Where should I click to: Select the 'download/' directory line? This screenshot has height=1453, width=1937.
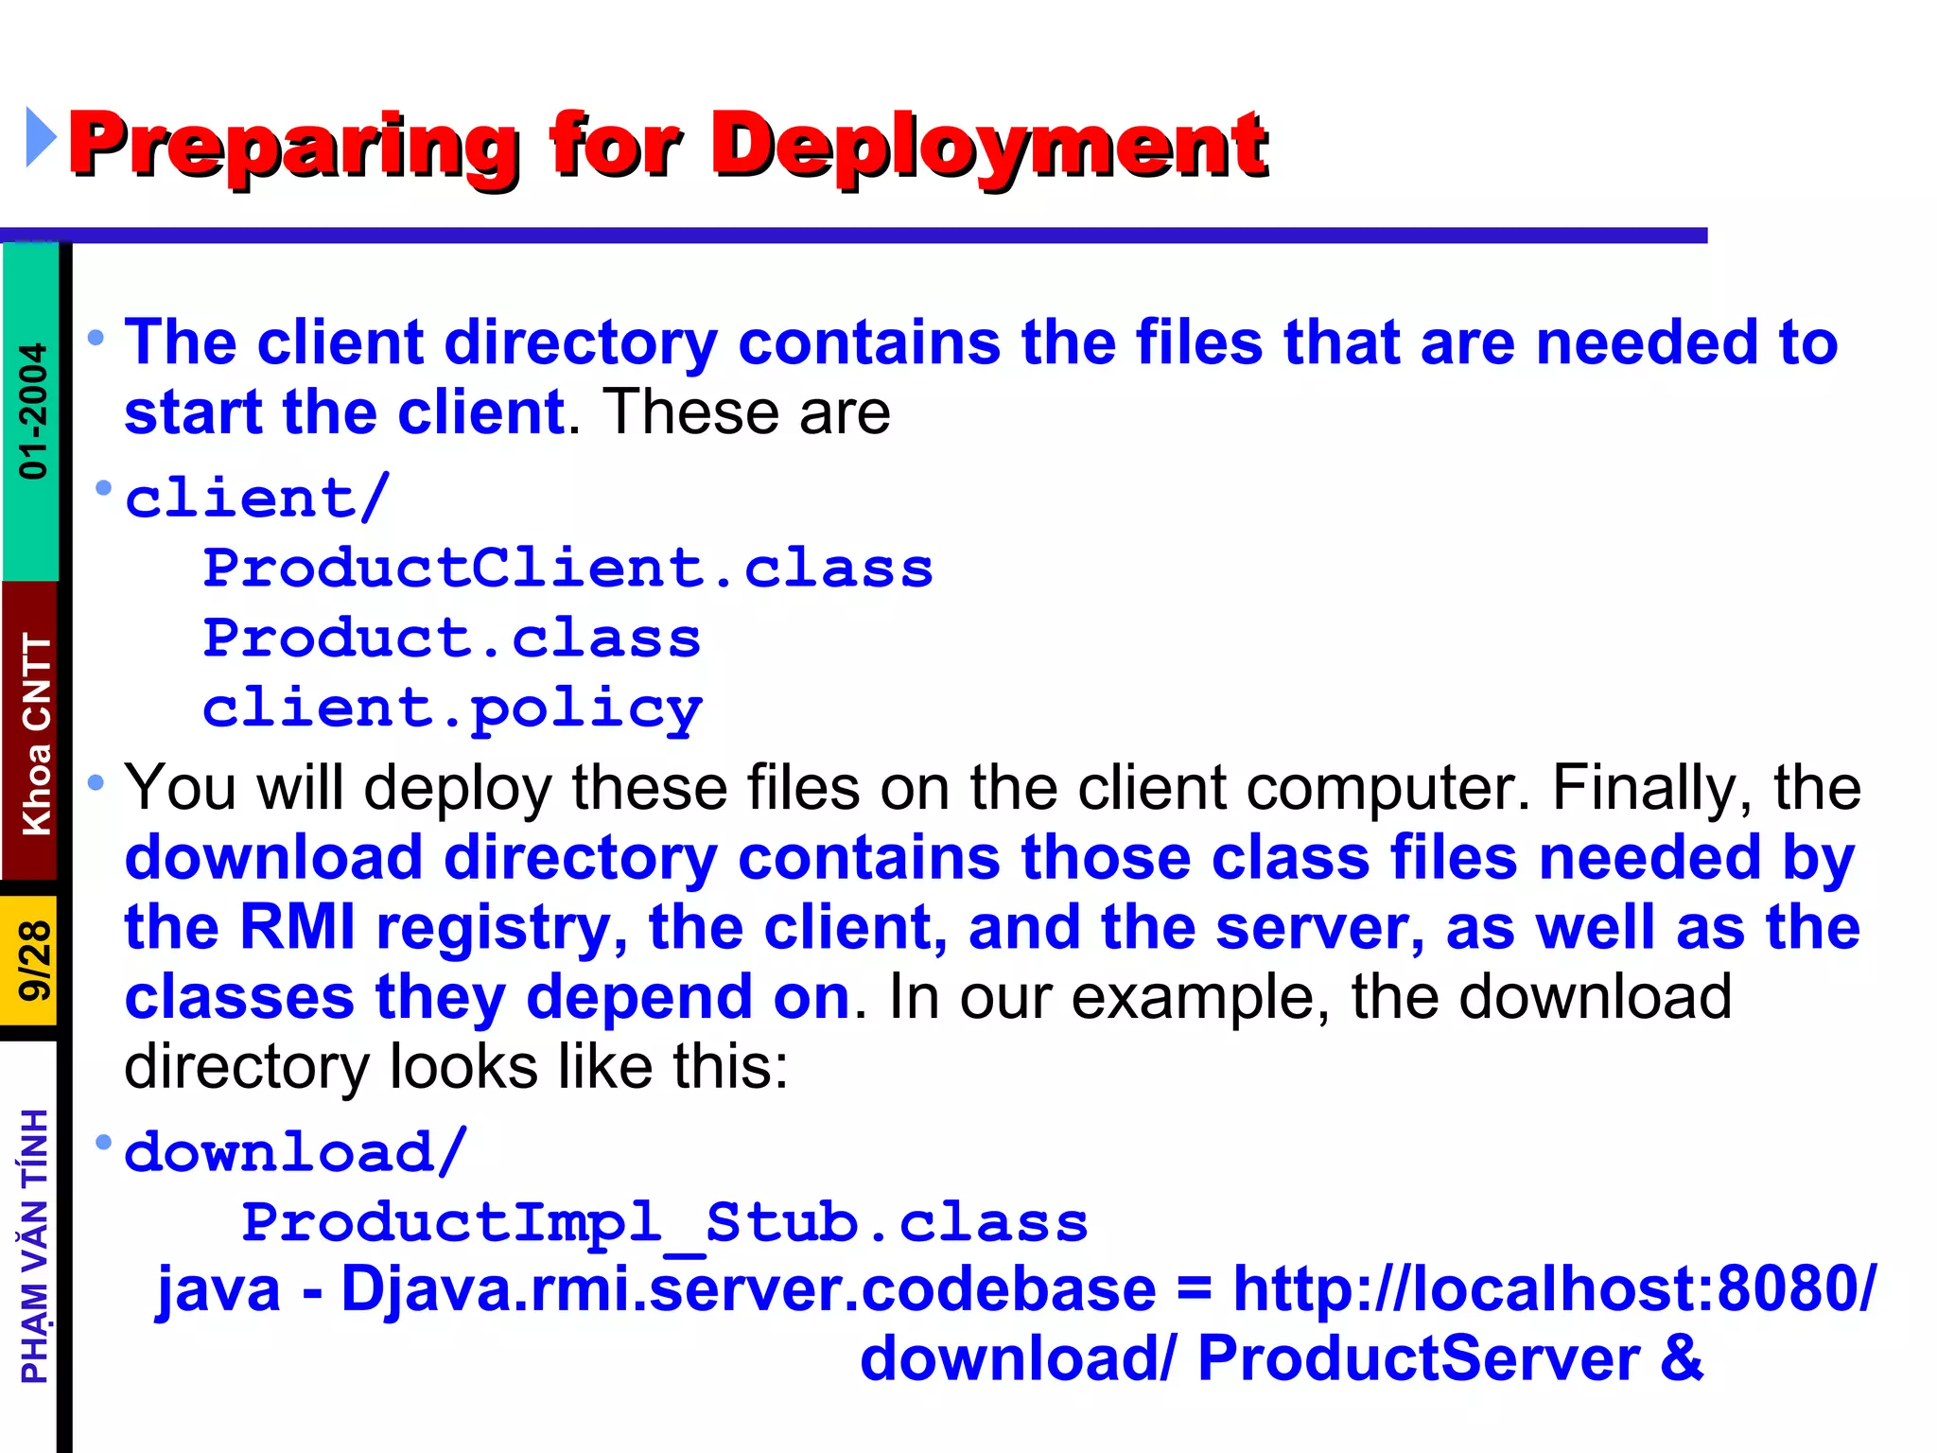(x=296, y=1153)
